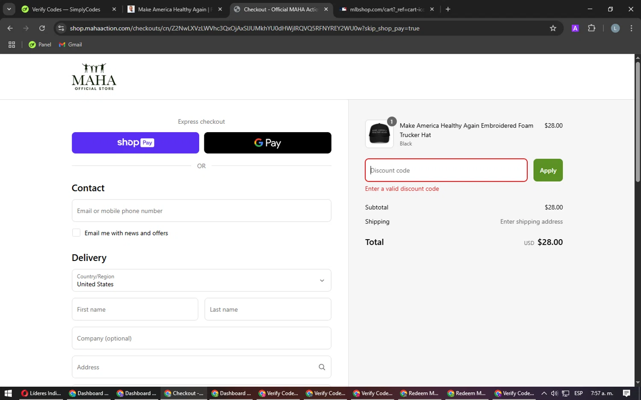Open the Extensions puzzle icon
641x400 pixels.
pos(591,28)
